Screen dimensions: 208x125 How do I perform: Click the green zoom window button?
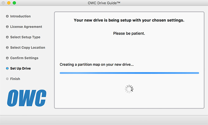[14, 3]
